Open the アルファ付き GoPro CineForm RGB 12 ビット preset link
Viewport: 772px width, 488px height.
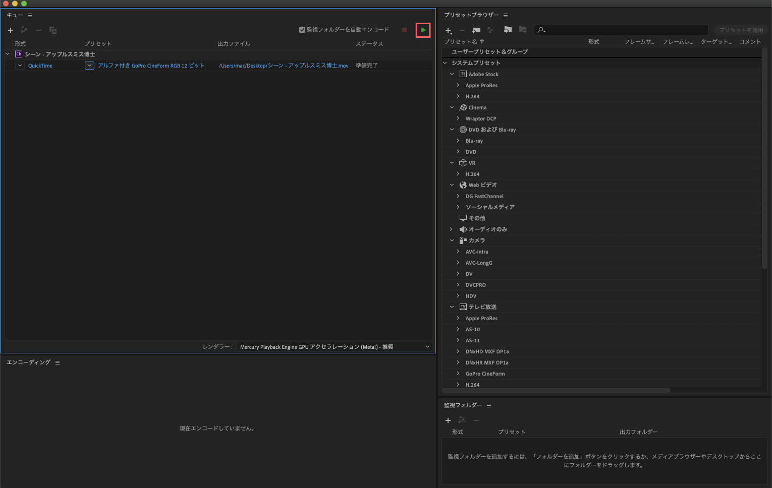151,66
